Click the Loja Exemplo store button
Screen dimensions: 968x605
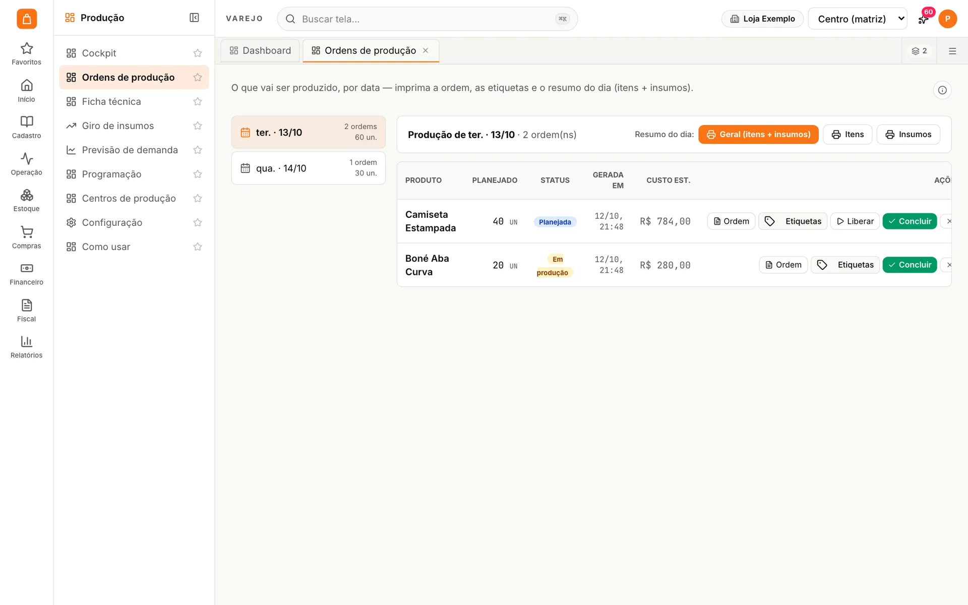(762, 19)
